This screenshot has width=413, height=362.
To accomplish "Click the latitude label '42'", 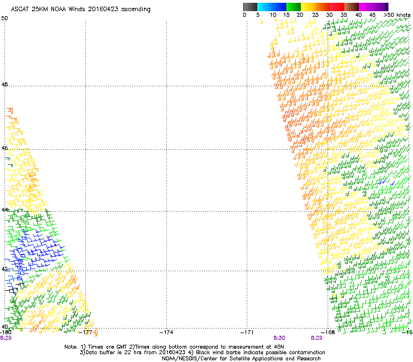I will click(4, 269).
